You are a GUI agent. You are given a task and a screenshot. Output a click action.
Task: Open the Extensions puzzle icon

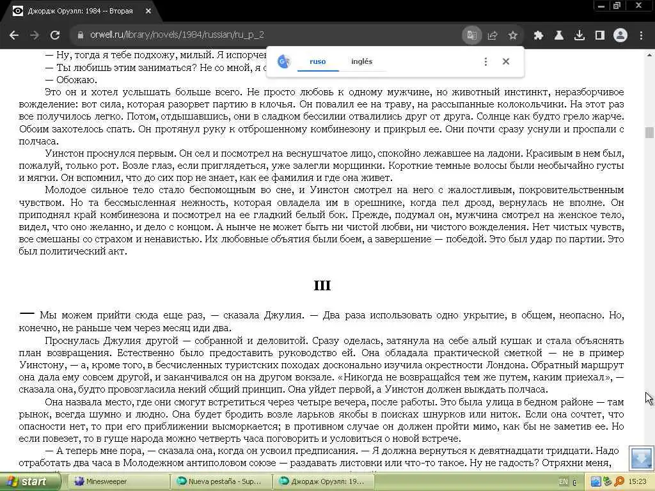(539, 36)
